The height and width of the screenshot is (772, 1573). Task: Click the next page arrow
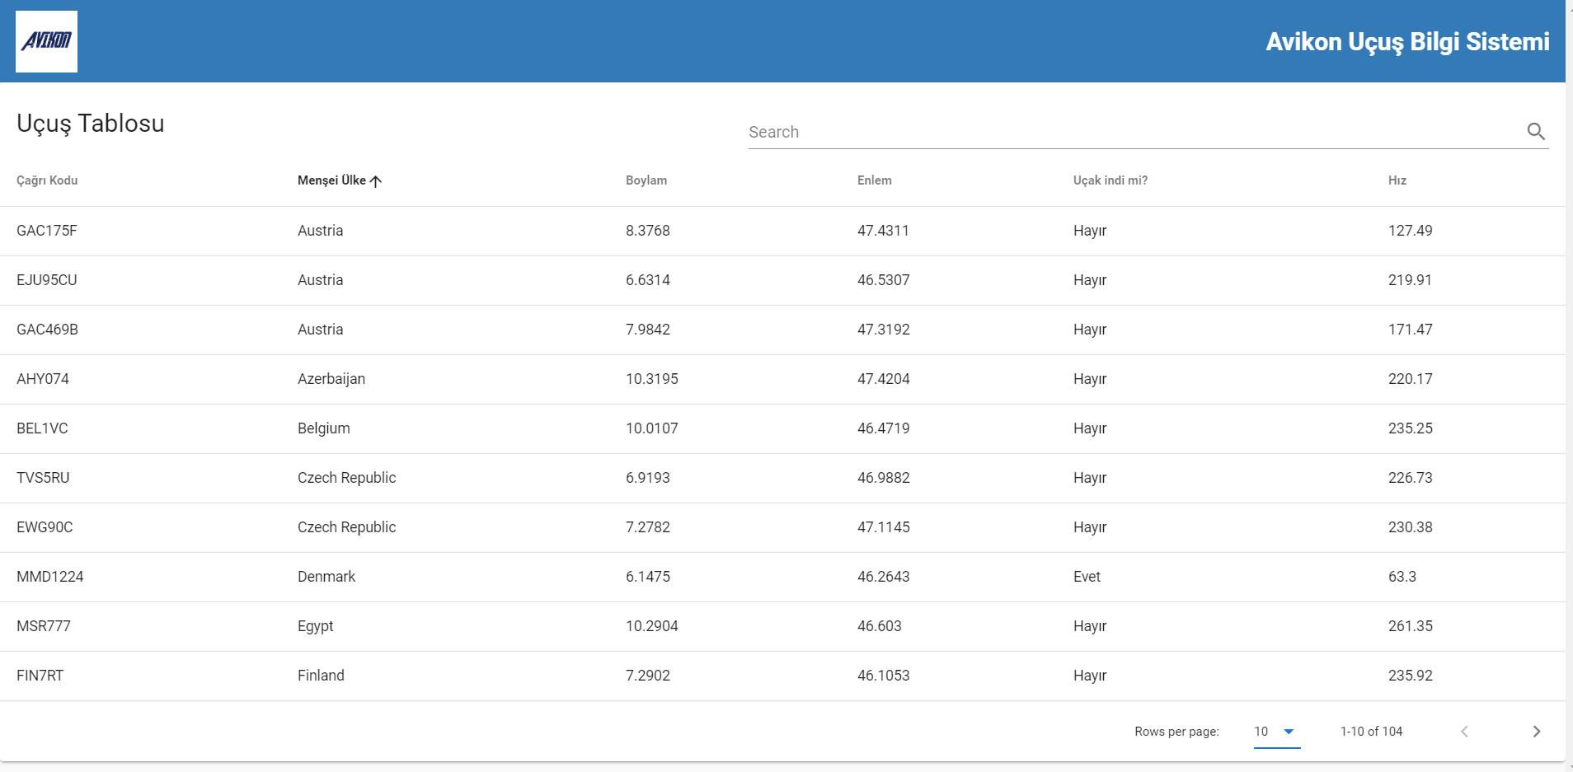coord(1536,731)
